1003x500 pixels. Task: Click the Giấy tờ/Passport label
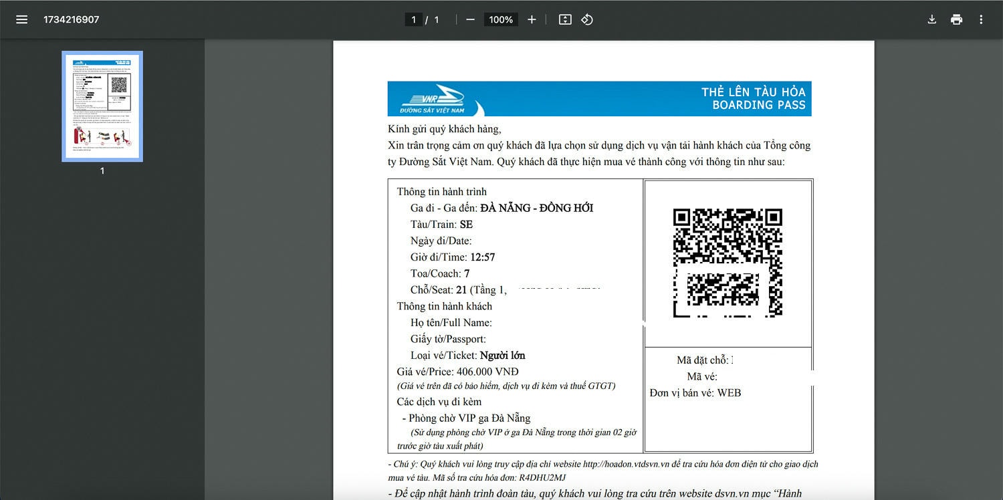(448, 339)
